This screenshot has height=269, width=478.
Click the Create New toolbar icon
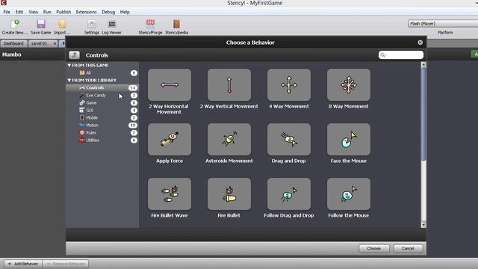[x=14, y=27]
